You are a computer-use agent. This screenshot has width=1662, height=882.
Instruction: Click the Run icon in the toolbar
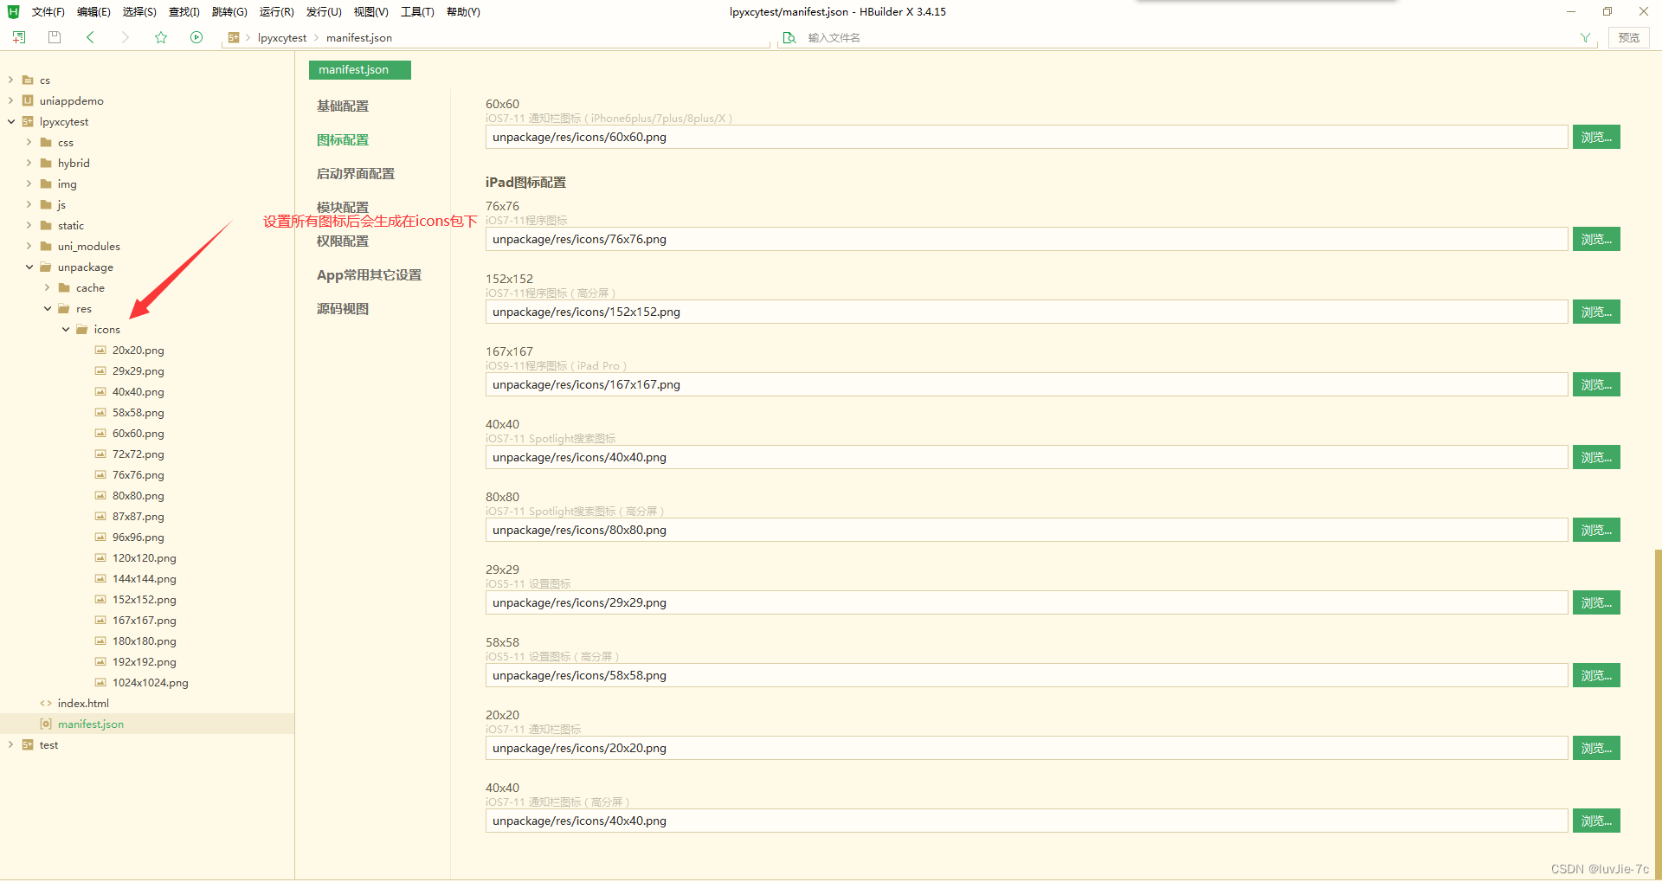196,37
